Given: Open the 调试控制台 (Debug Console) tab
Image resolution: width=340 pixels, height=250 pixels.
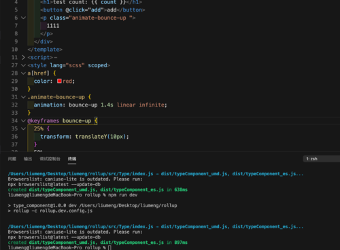Looking at the screenshot, I should [x=50, y=159].
